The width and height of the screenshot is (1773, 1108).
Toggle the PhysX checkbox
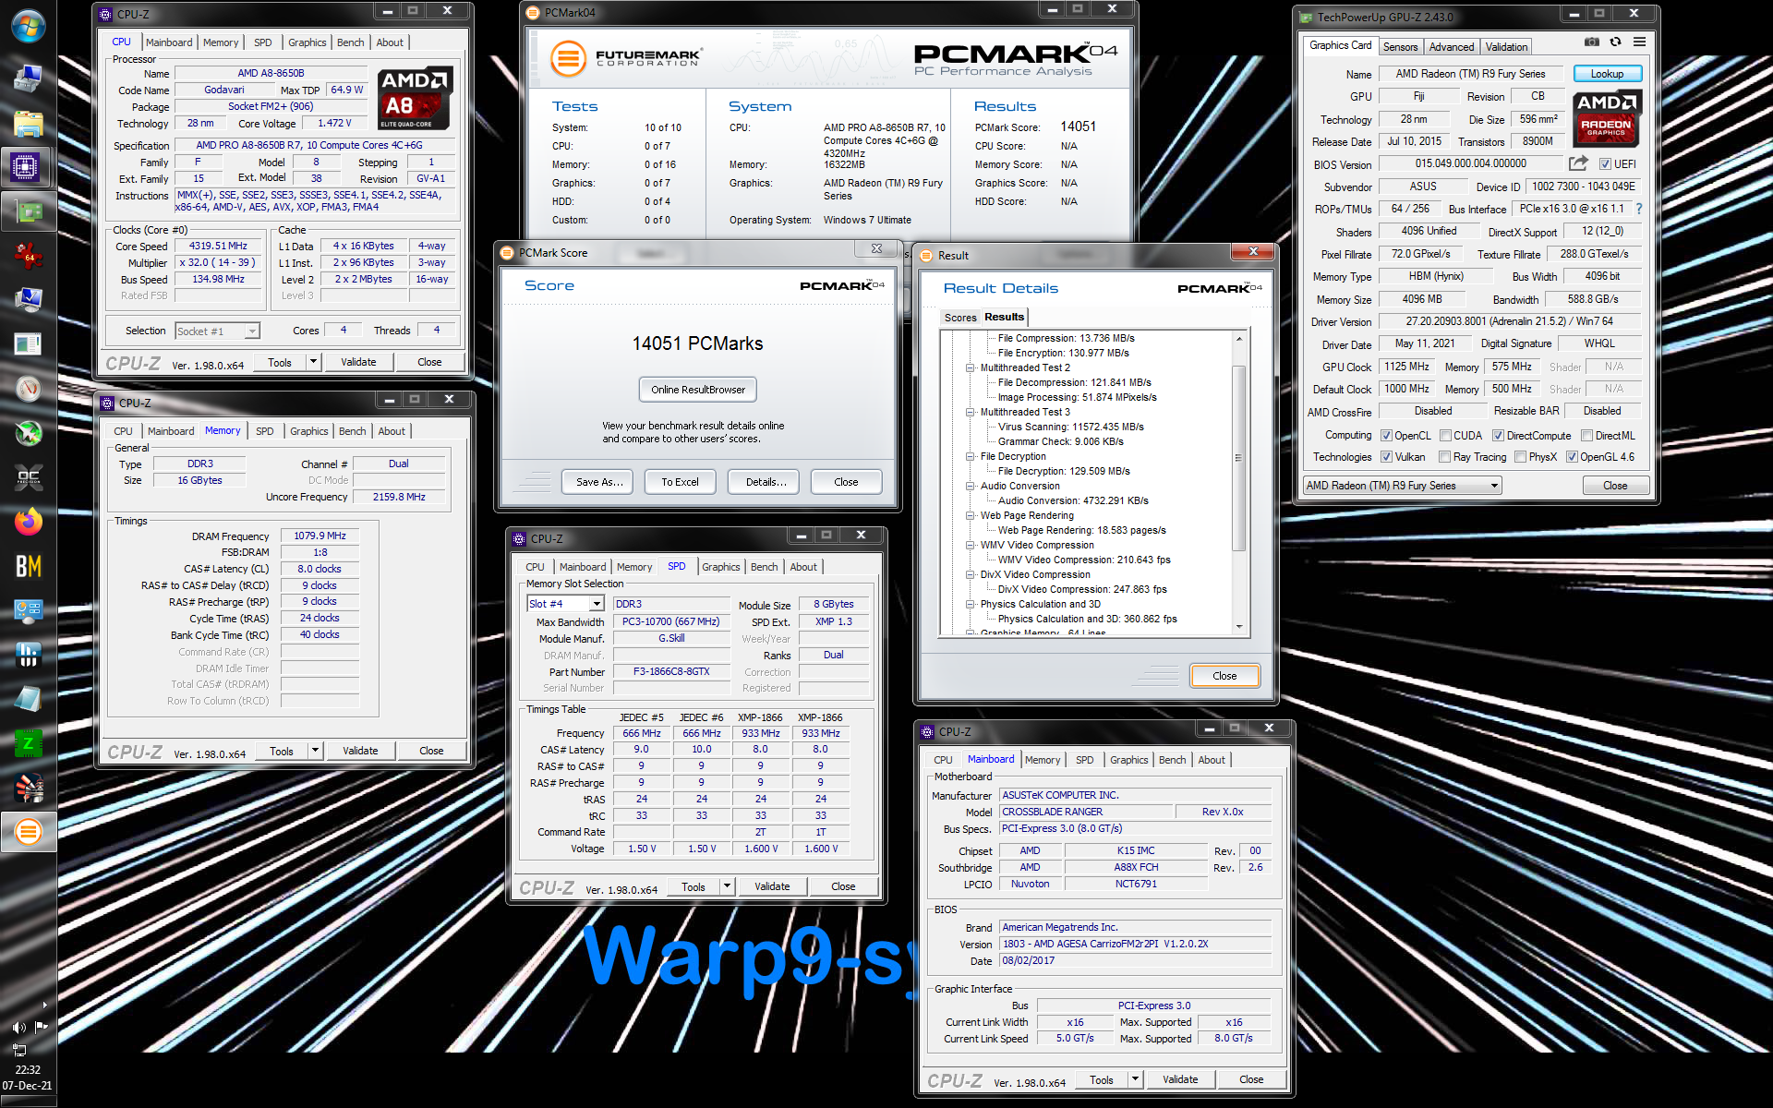tap(1520, 457)
